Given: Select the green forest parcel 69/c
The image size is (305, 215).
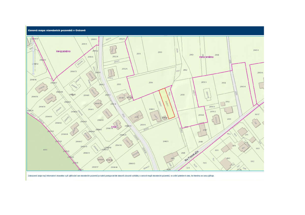Looking at the screenshot, I should (45, 150).
